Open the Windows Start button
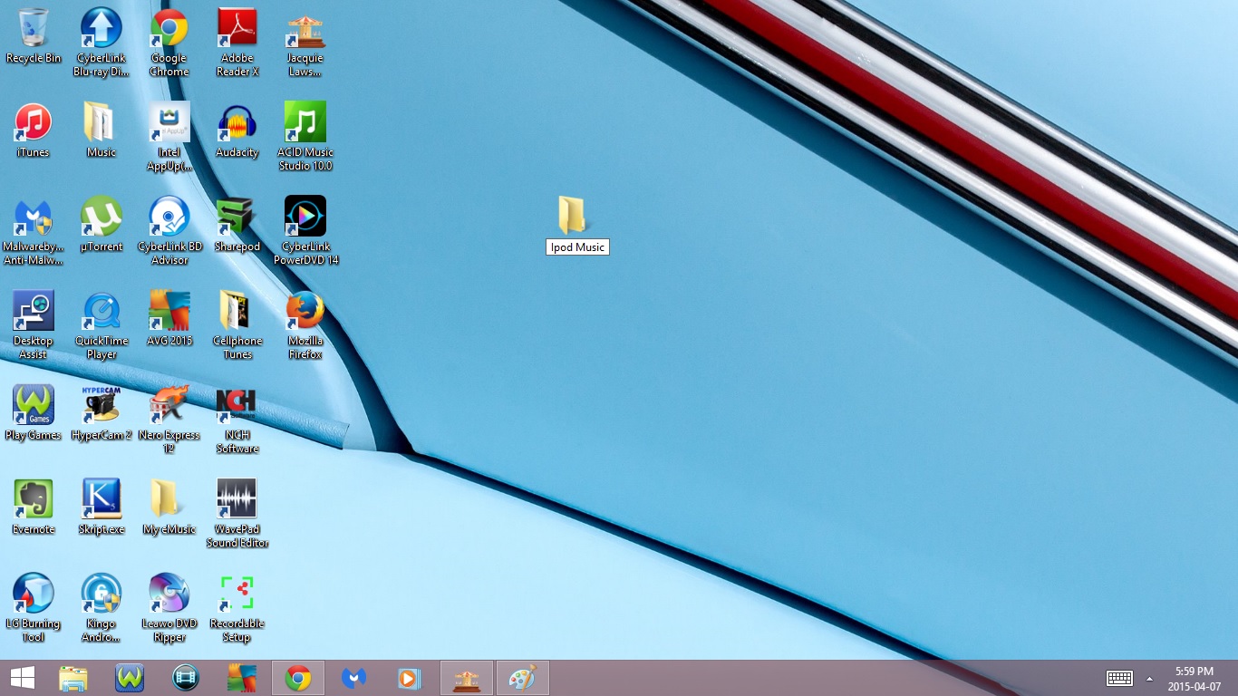1238x696 pixels. click(x=23, y=678)
